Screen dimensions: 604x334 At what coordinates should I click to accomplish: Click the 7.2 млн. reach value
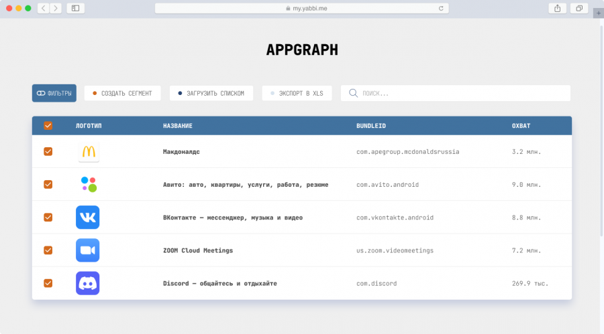click(x=526, y=250)
